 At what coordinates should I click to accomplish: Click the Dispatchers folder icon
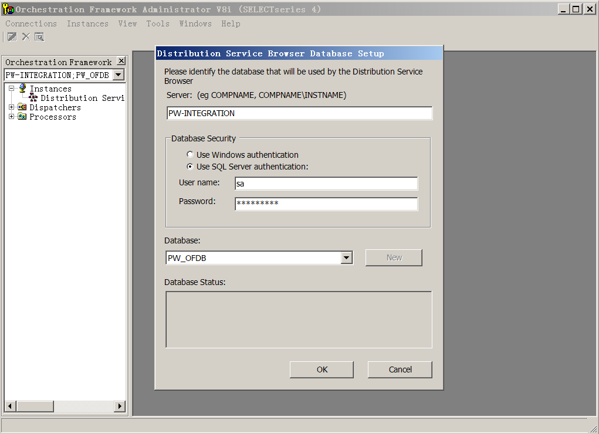pos(22,107)
